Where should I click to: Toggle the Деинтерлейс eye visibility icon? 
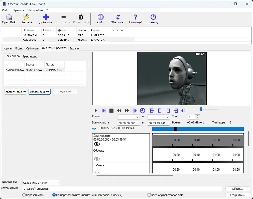pos(97,144)
